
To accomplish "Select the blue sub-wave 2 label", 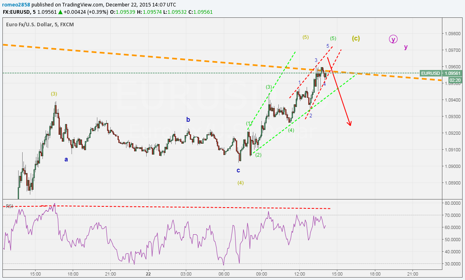I will pos(311,116).
